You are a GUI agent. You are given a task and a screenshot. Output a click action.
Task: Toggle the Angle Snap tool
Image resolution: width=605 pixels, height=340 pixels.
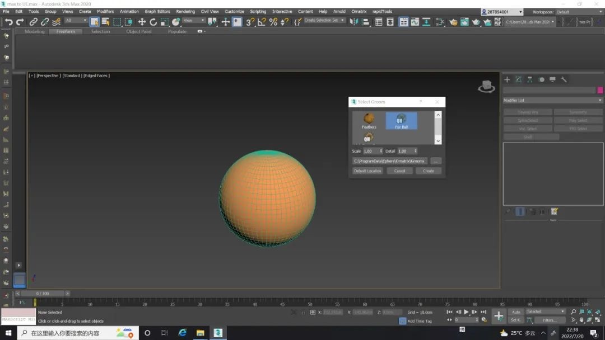click(261, 22)
